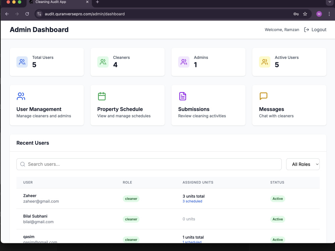Open a new browser tab
The height and width of the screenshot is (251, 335).
[97, 2]
